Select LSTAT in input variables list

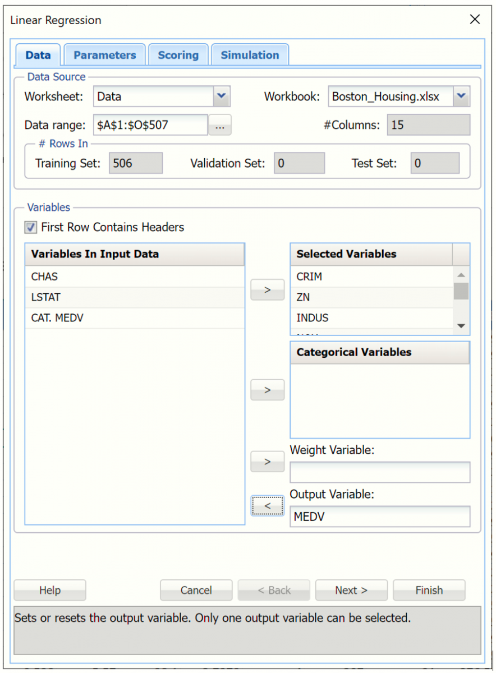coord(46,297)
